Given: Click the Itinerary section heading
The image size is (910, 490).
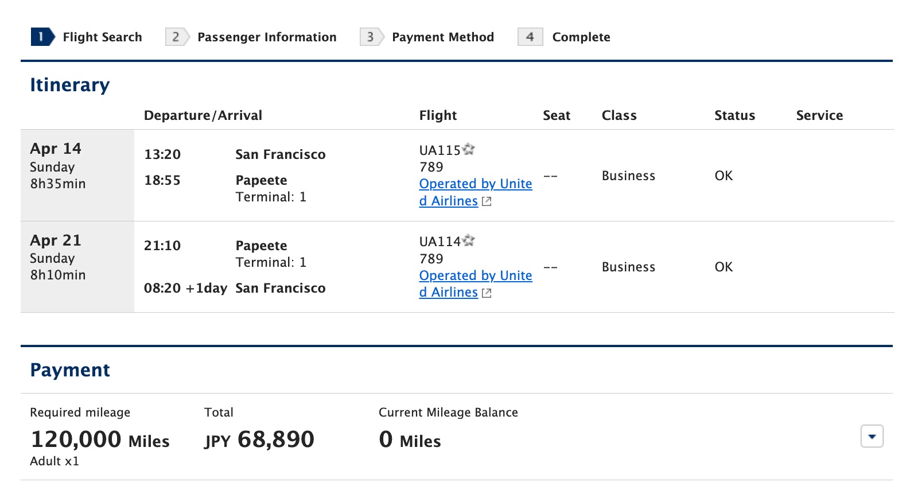Looking at the screenshot, I should [69, 85].
